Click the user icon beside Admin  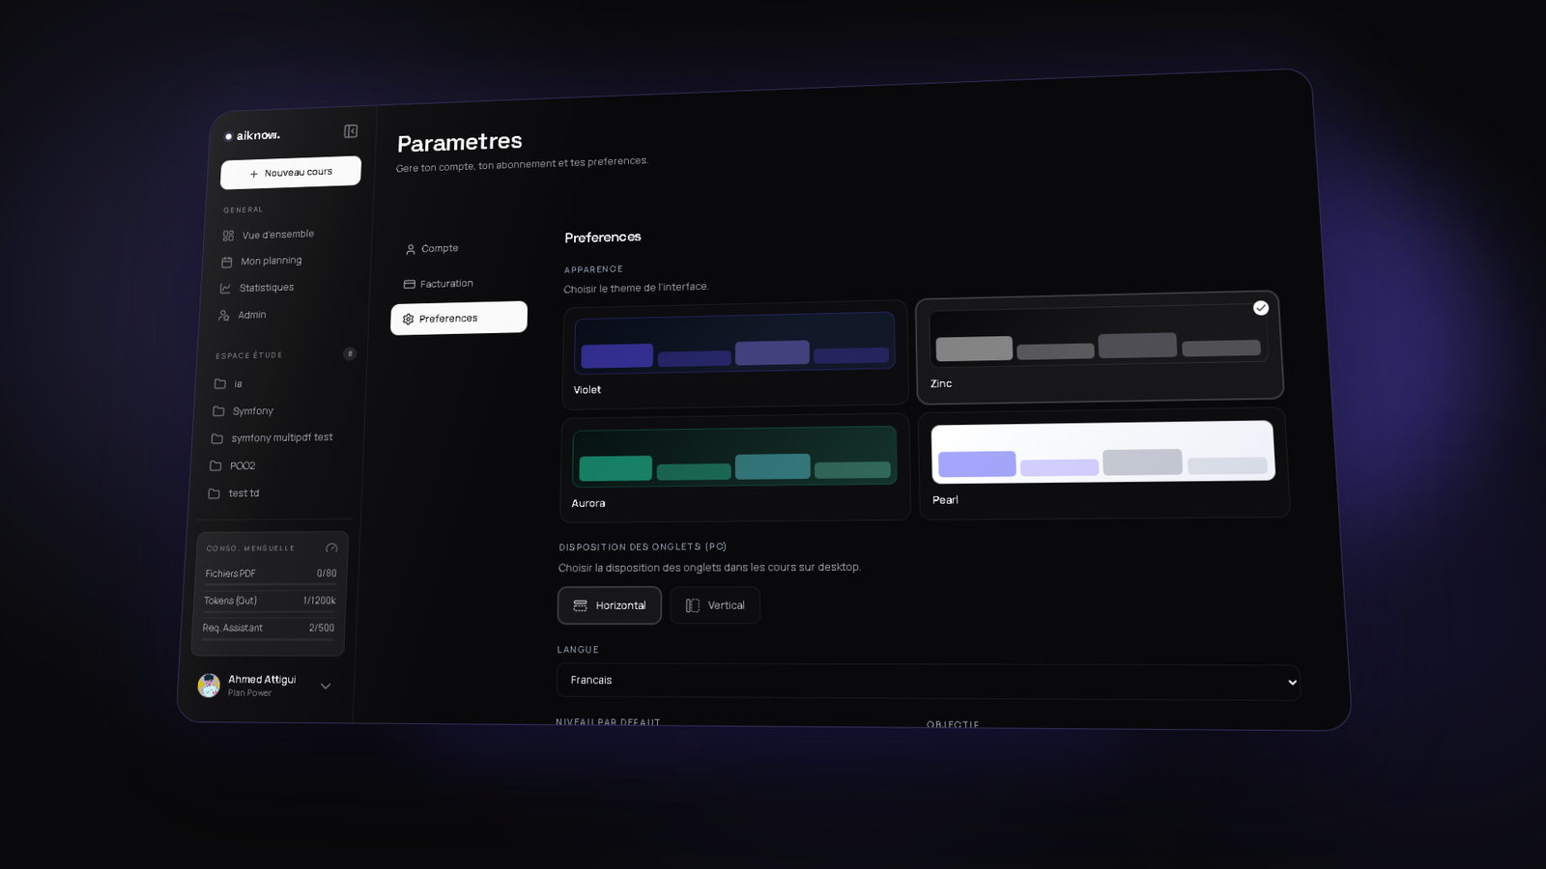pos(224,316)
